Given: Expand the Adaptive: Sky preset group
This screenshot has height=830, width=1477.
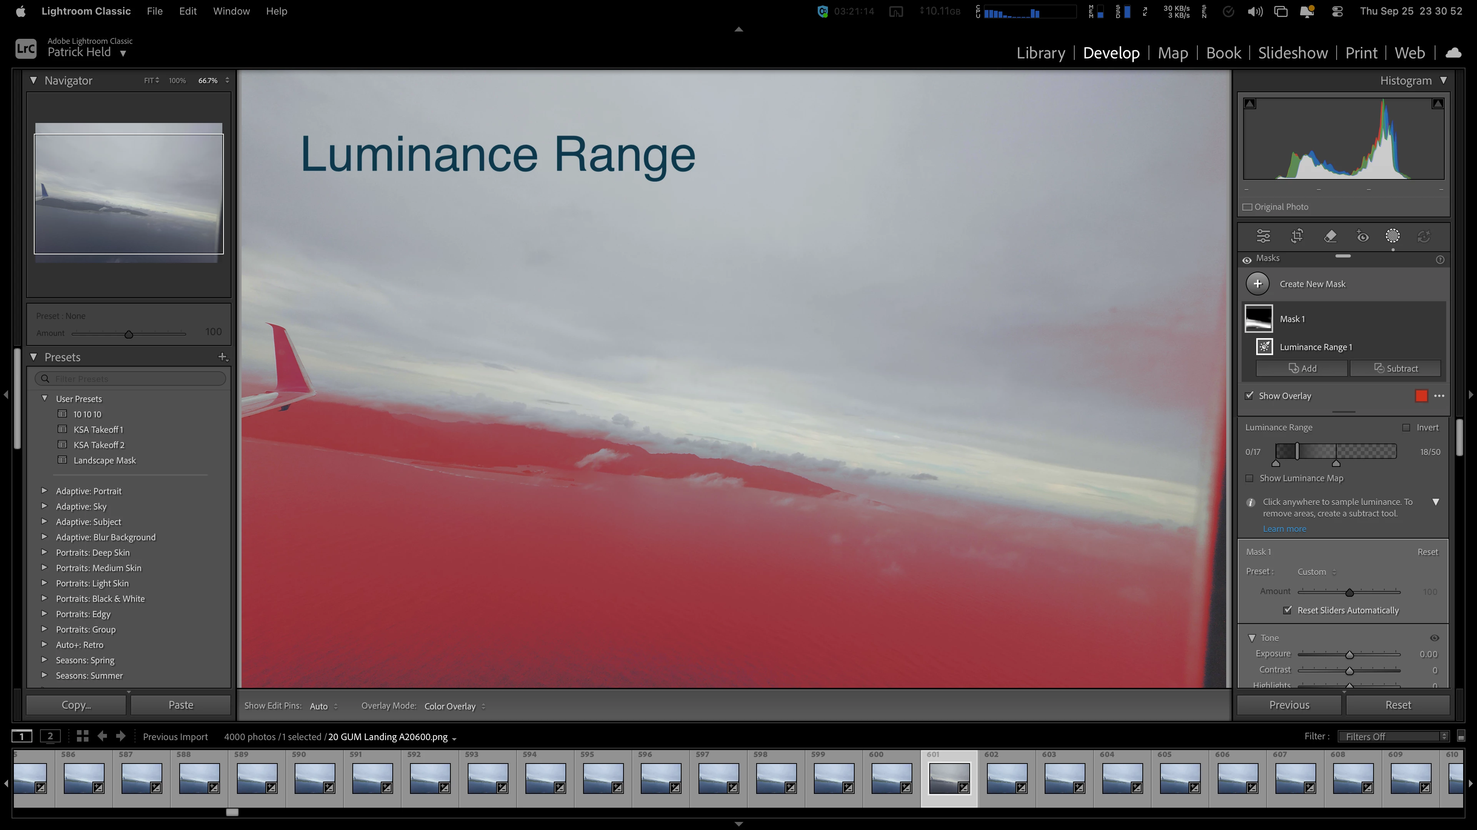Looking at the screenshot, I should 44,506.
